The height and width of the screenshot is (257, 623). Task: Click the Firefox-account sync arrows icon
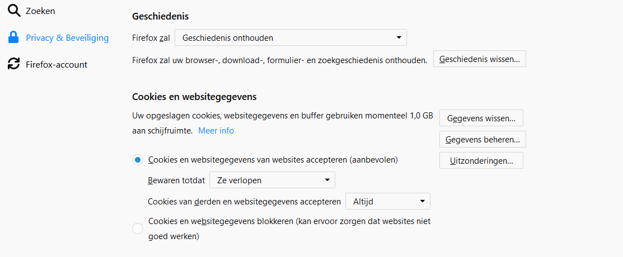pyautogui.click(x=14, y=64)
